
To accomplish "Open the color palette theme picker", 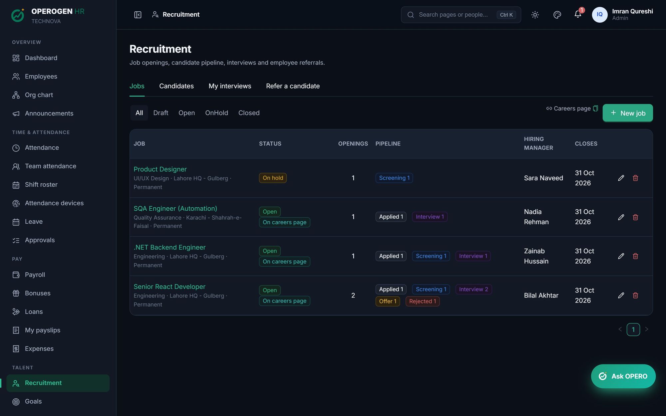I will pos(557,15).
